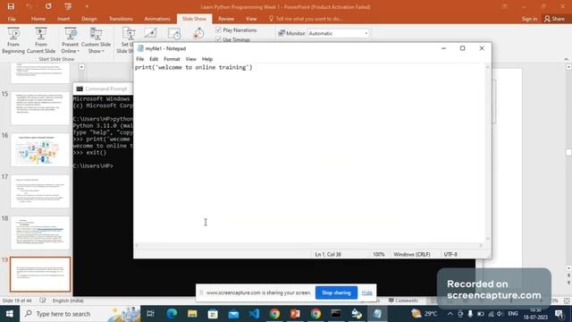Click the Redo icon in Quick Access Toolbar
This screenshot has height=322, width=572.
48,6
